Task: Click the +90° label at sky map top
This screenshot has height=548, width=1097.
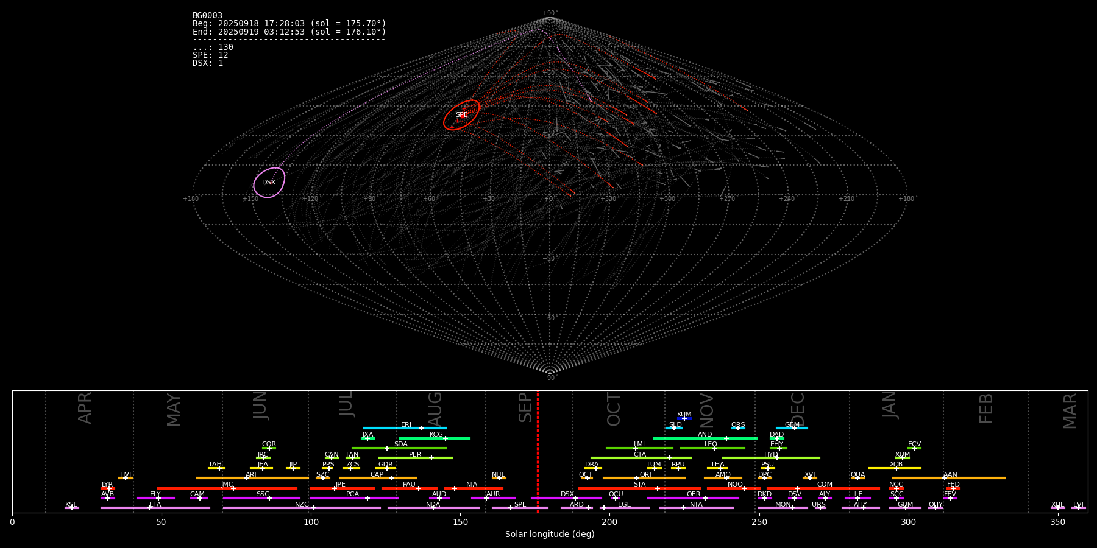Action: [x=550, y=13]
